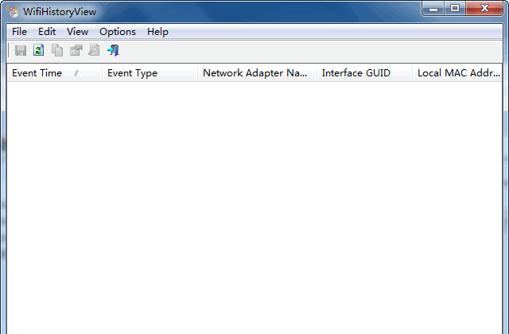The width and height of the screenshot is (509, 334).
Task: Sort by the Event Time column
Action: click(54, 73)
